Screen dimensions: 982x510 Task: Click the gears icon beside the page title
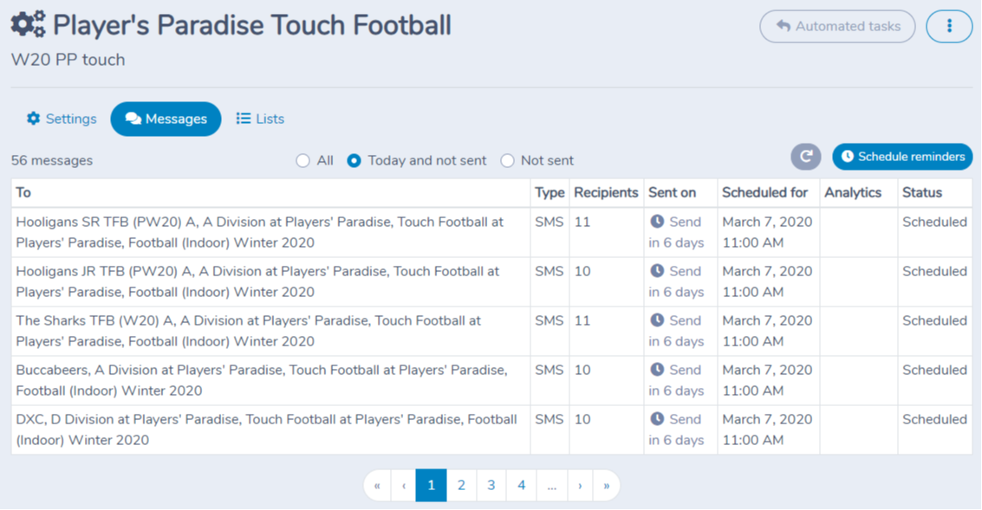pyautogui.click(x=29, y=24)
